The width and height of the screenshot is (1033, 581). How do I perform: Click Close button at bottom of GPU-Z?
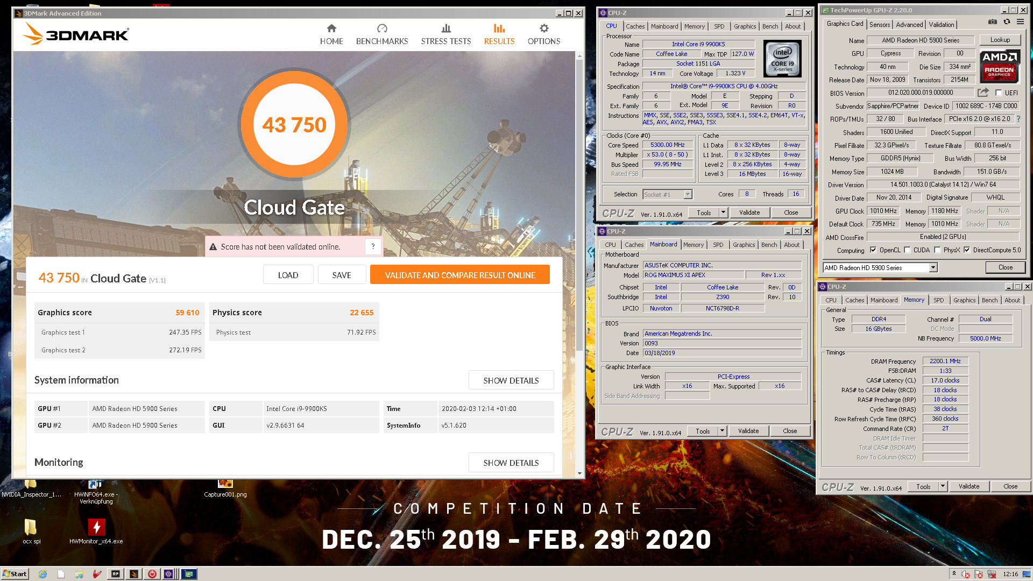coord(1006,267)
